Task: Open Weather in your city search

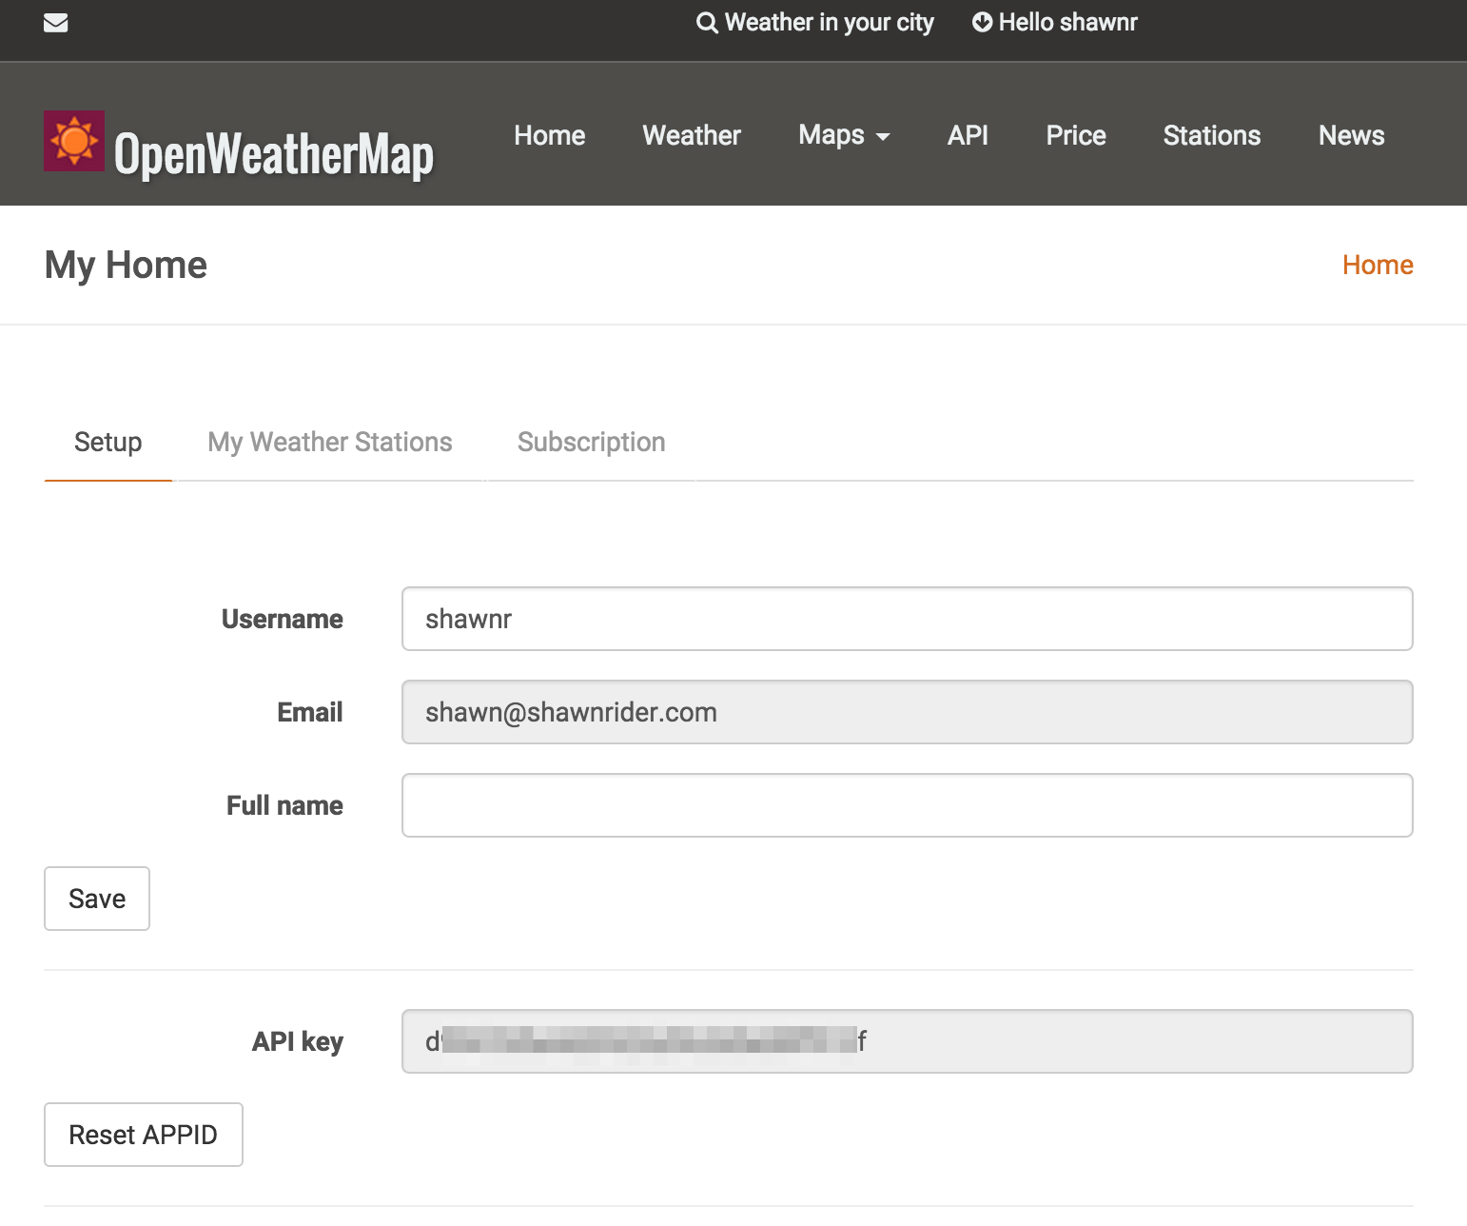Action: (x=829, y=23)
